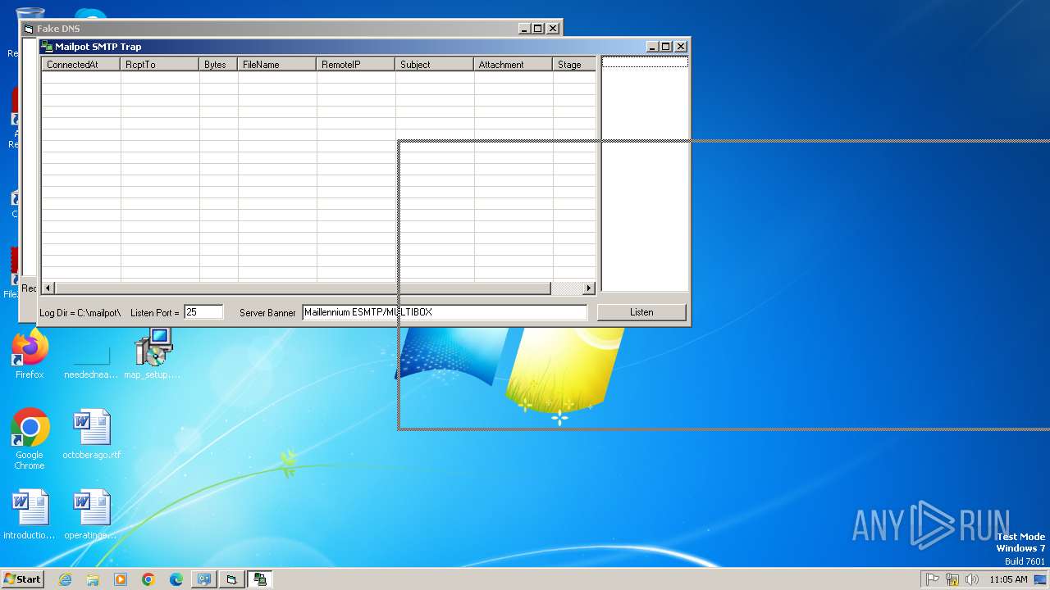
Task: Open the Start menu
Action: [x=22, y=579]
